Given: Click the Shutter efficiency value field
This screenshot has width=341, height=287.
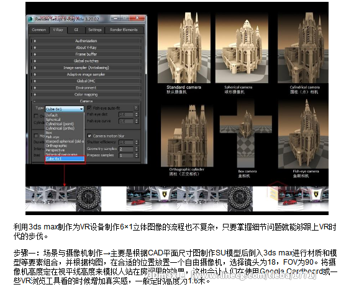Looking at the screenshot, I should [x=126, y=143].
